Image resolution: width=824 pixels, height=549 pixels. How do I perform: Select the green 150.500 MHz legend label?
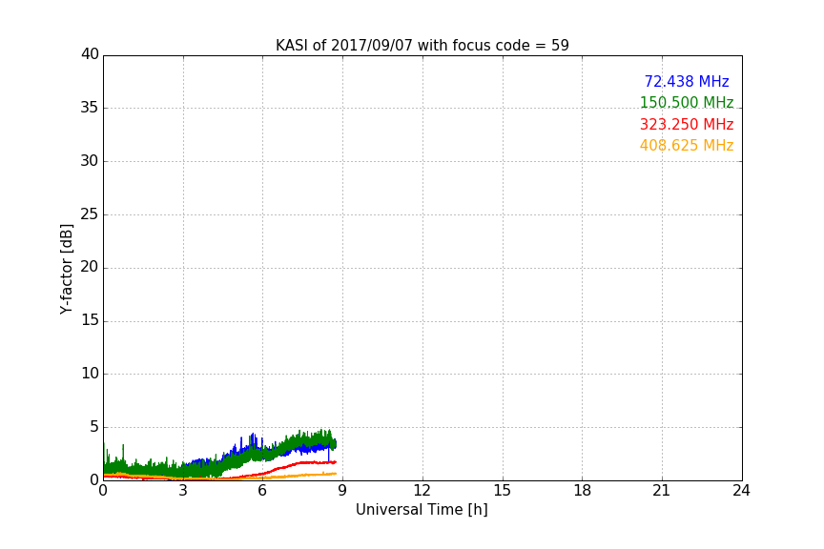click(x=687, y=102)
